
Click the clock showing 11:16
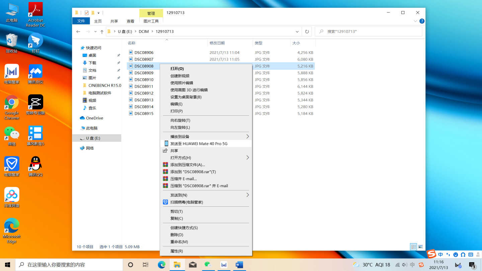tap(438, 262)
